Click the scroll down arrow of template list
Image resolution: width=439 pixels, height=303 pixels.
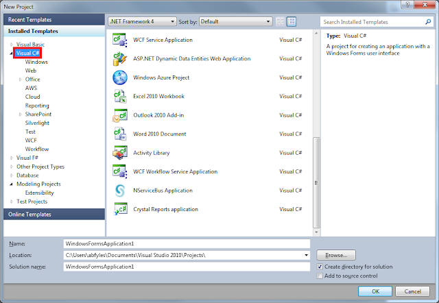pyautogui.click(x=316, y=232)
